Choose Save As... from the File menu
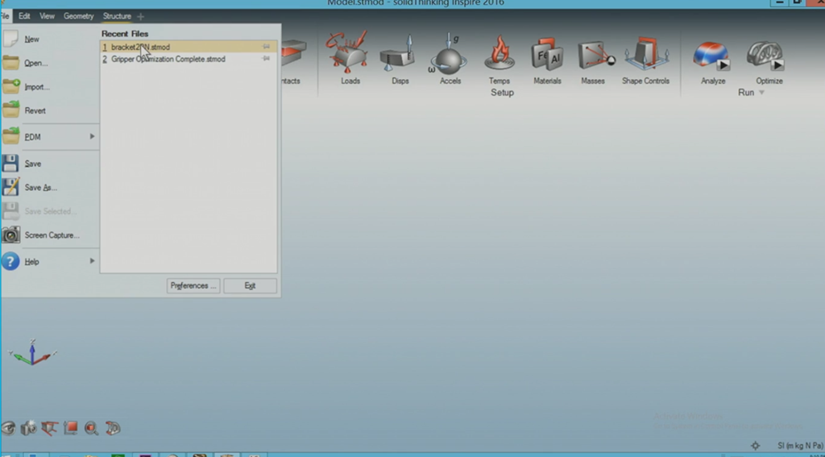825x457 pixels. (49, 188)
